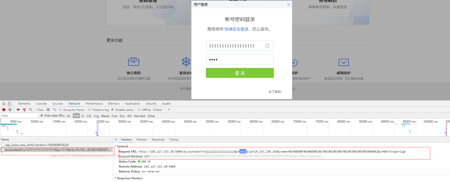Toggle the device toolbar icon
The height and width of the screenshot is (182, 450).
pyautogui.click(x=9, y=104)
